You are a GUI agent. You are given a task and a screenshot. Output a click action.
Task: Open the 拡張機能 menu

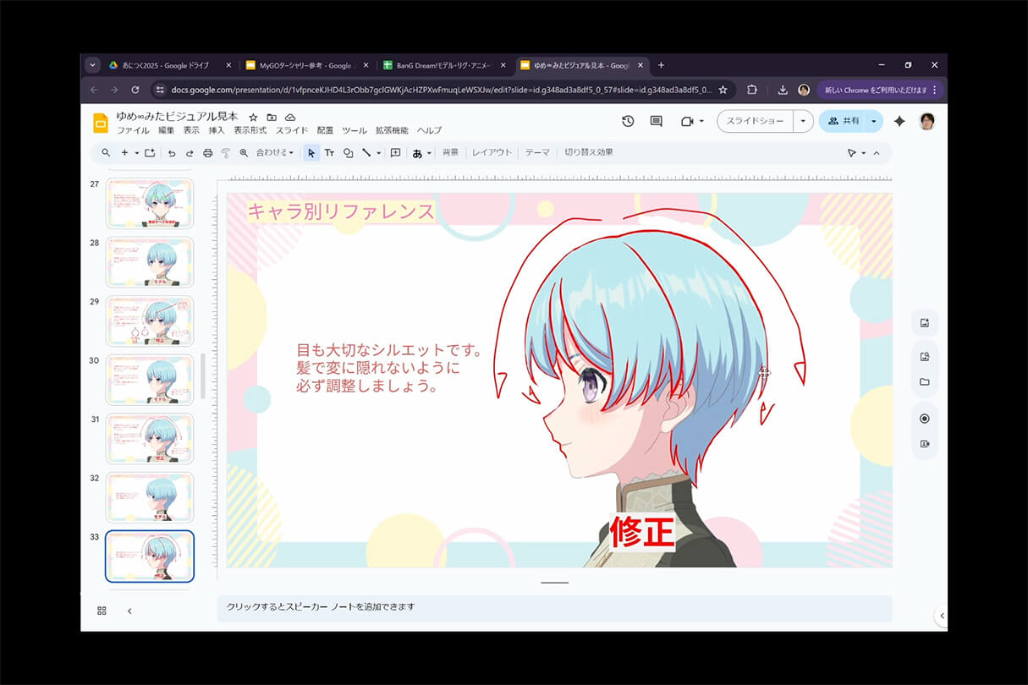(x=392, y=130)
